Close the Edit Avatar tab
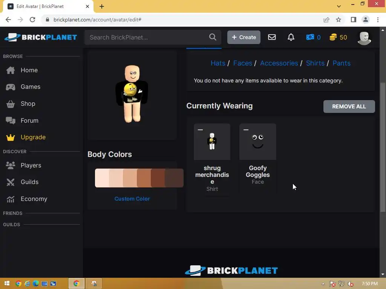Screen dimensions: 386x289 coord(87,6)
